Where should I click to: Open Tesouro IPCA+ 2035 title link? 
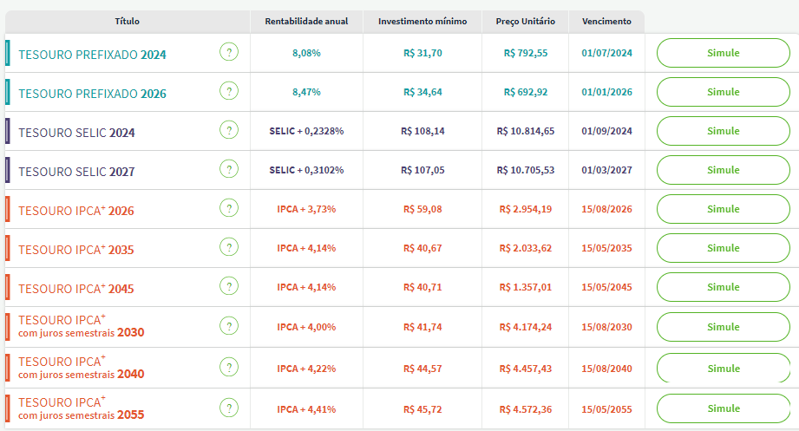coord(75,250)
